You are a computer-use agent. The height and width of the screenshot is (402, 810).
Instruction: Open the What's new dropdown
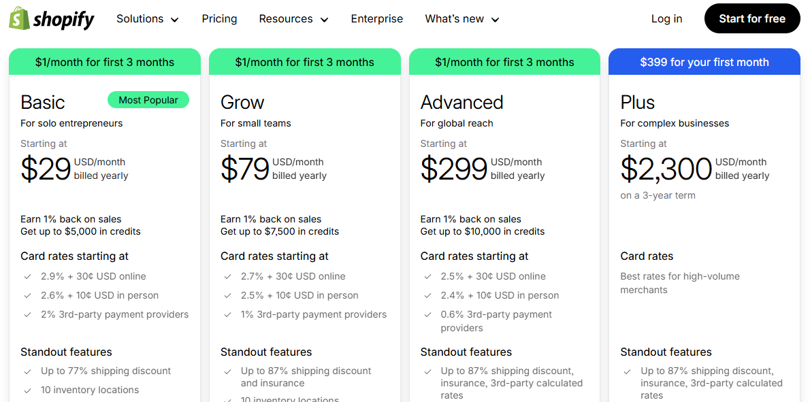461,18
